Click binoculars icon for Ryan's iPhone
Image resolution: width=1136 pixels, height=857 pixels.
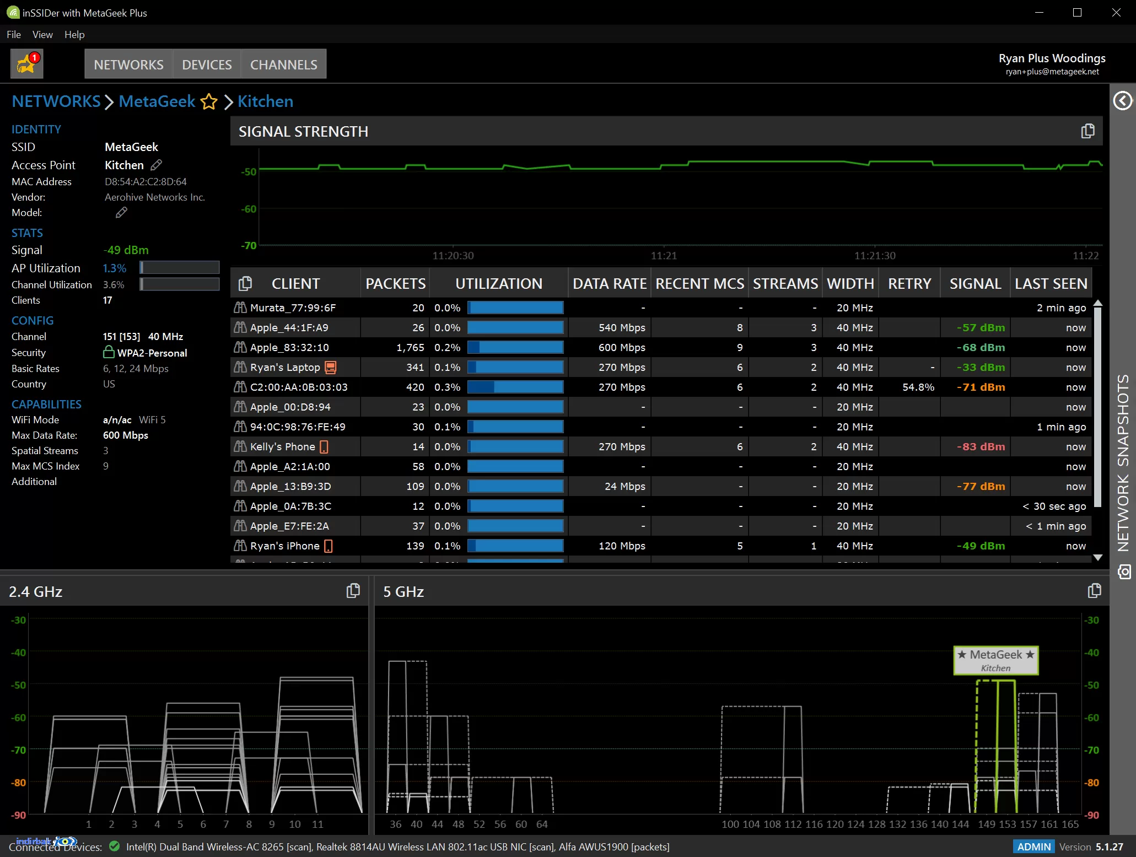point(240,546)
